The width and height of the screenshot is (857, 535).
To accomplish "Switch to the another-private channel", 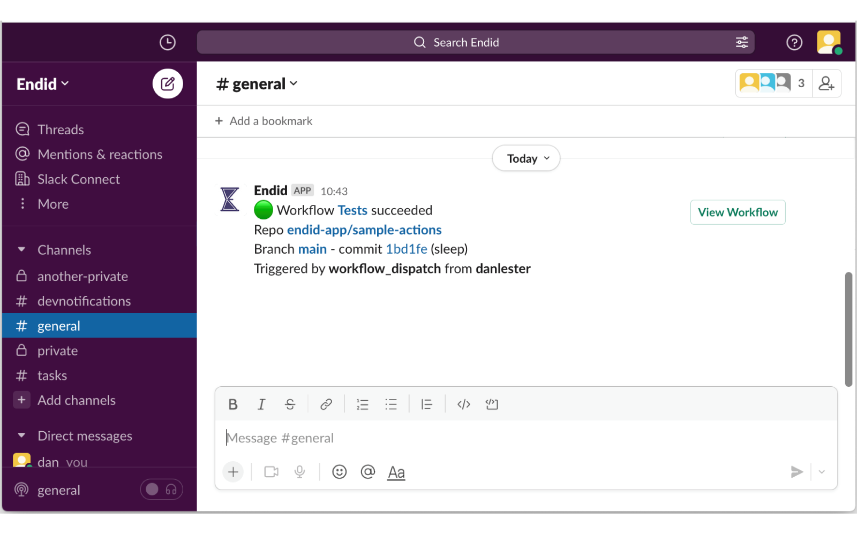I will pyautogui.click(x=100, y=276).
